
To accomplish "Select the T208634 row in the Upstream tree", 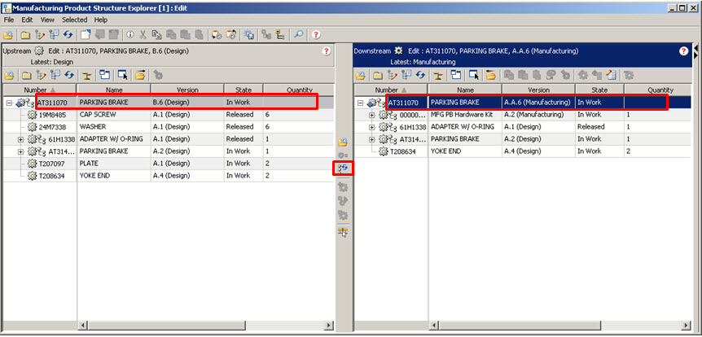I will [169, 176].
